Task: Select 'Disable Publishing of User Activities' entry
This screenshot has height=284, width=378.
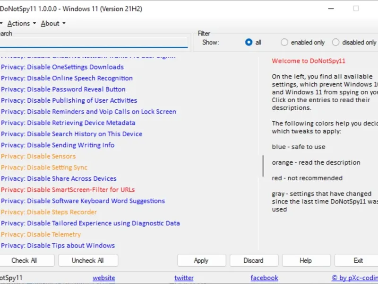Action: (69, 100)
